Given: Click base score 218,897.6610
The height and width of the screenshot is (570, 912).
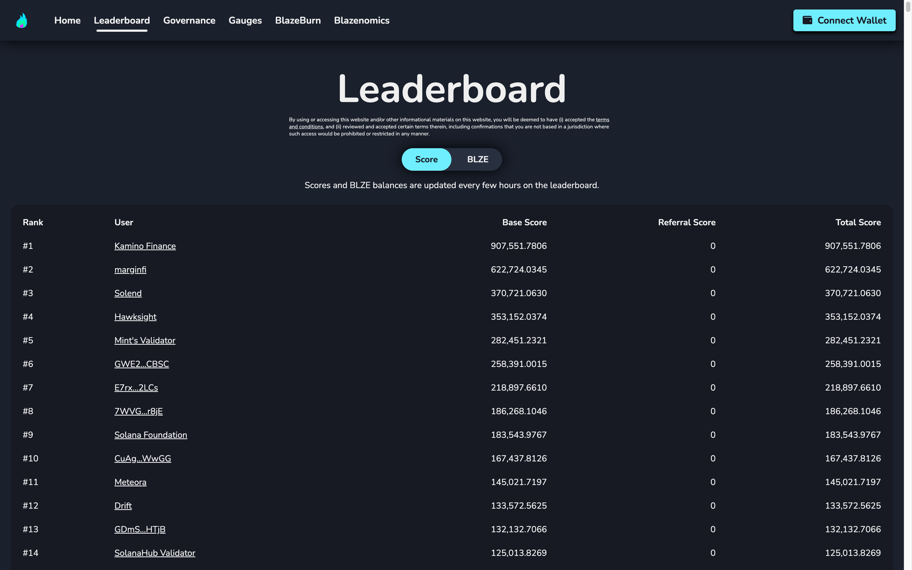Looking at the screenshot, I should [518, 388].
